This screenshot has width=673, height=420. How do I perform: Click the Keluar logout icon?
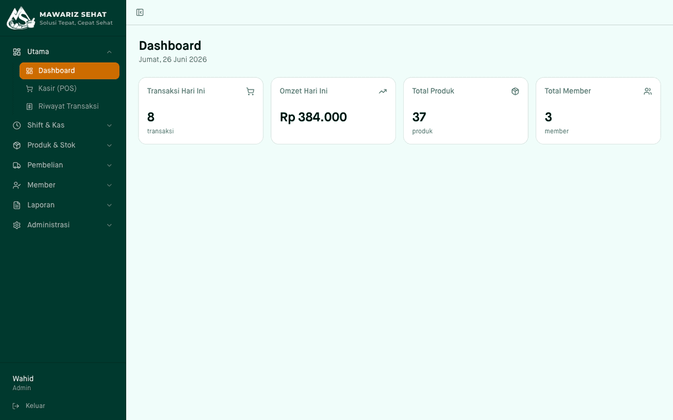pos(16,406)
